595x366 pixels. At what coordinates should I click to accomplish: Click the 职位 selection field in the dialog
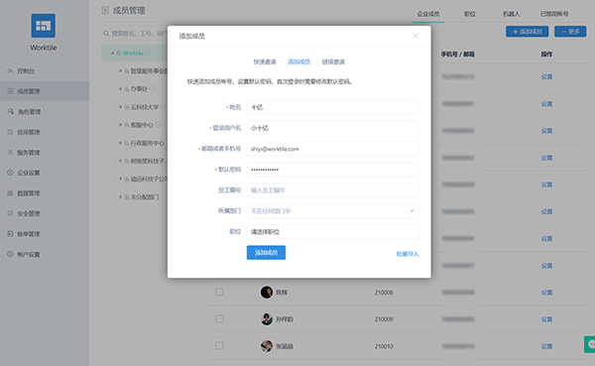click(333, 231)
